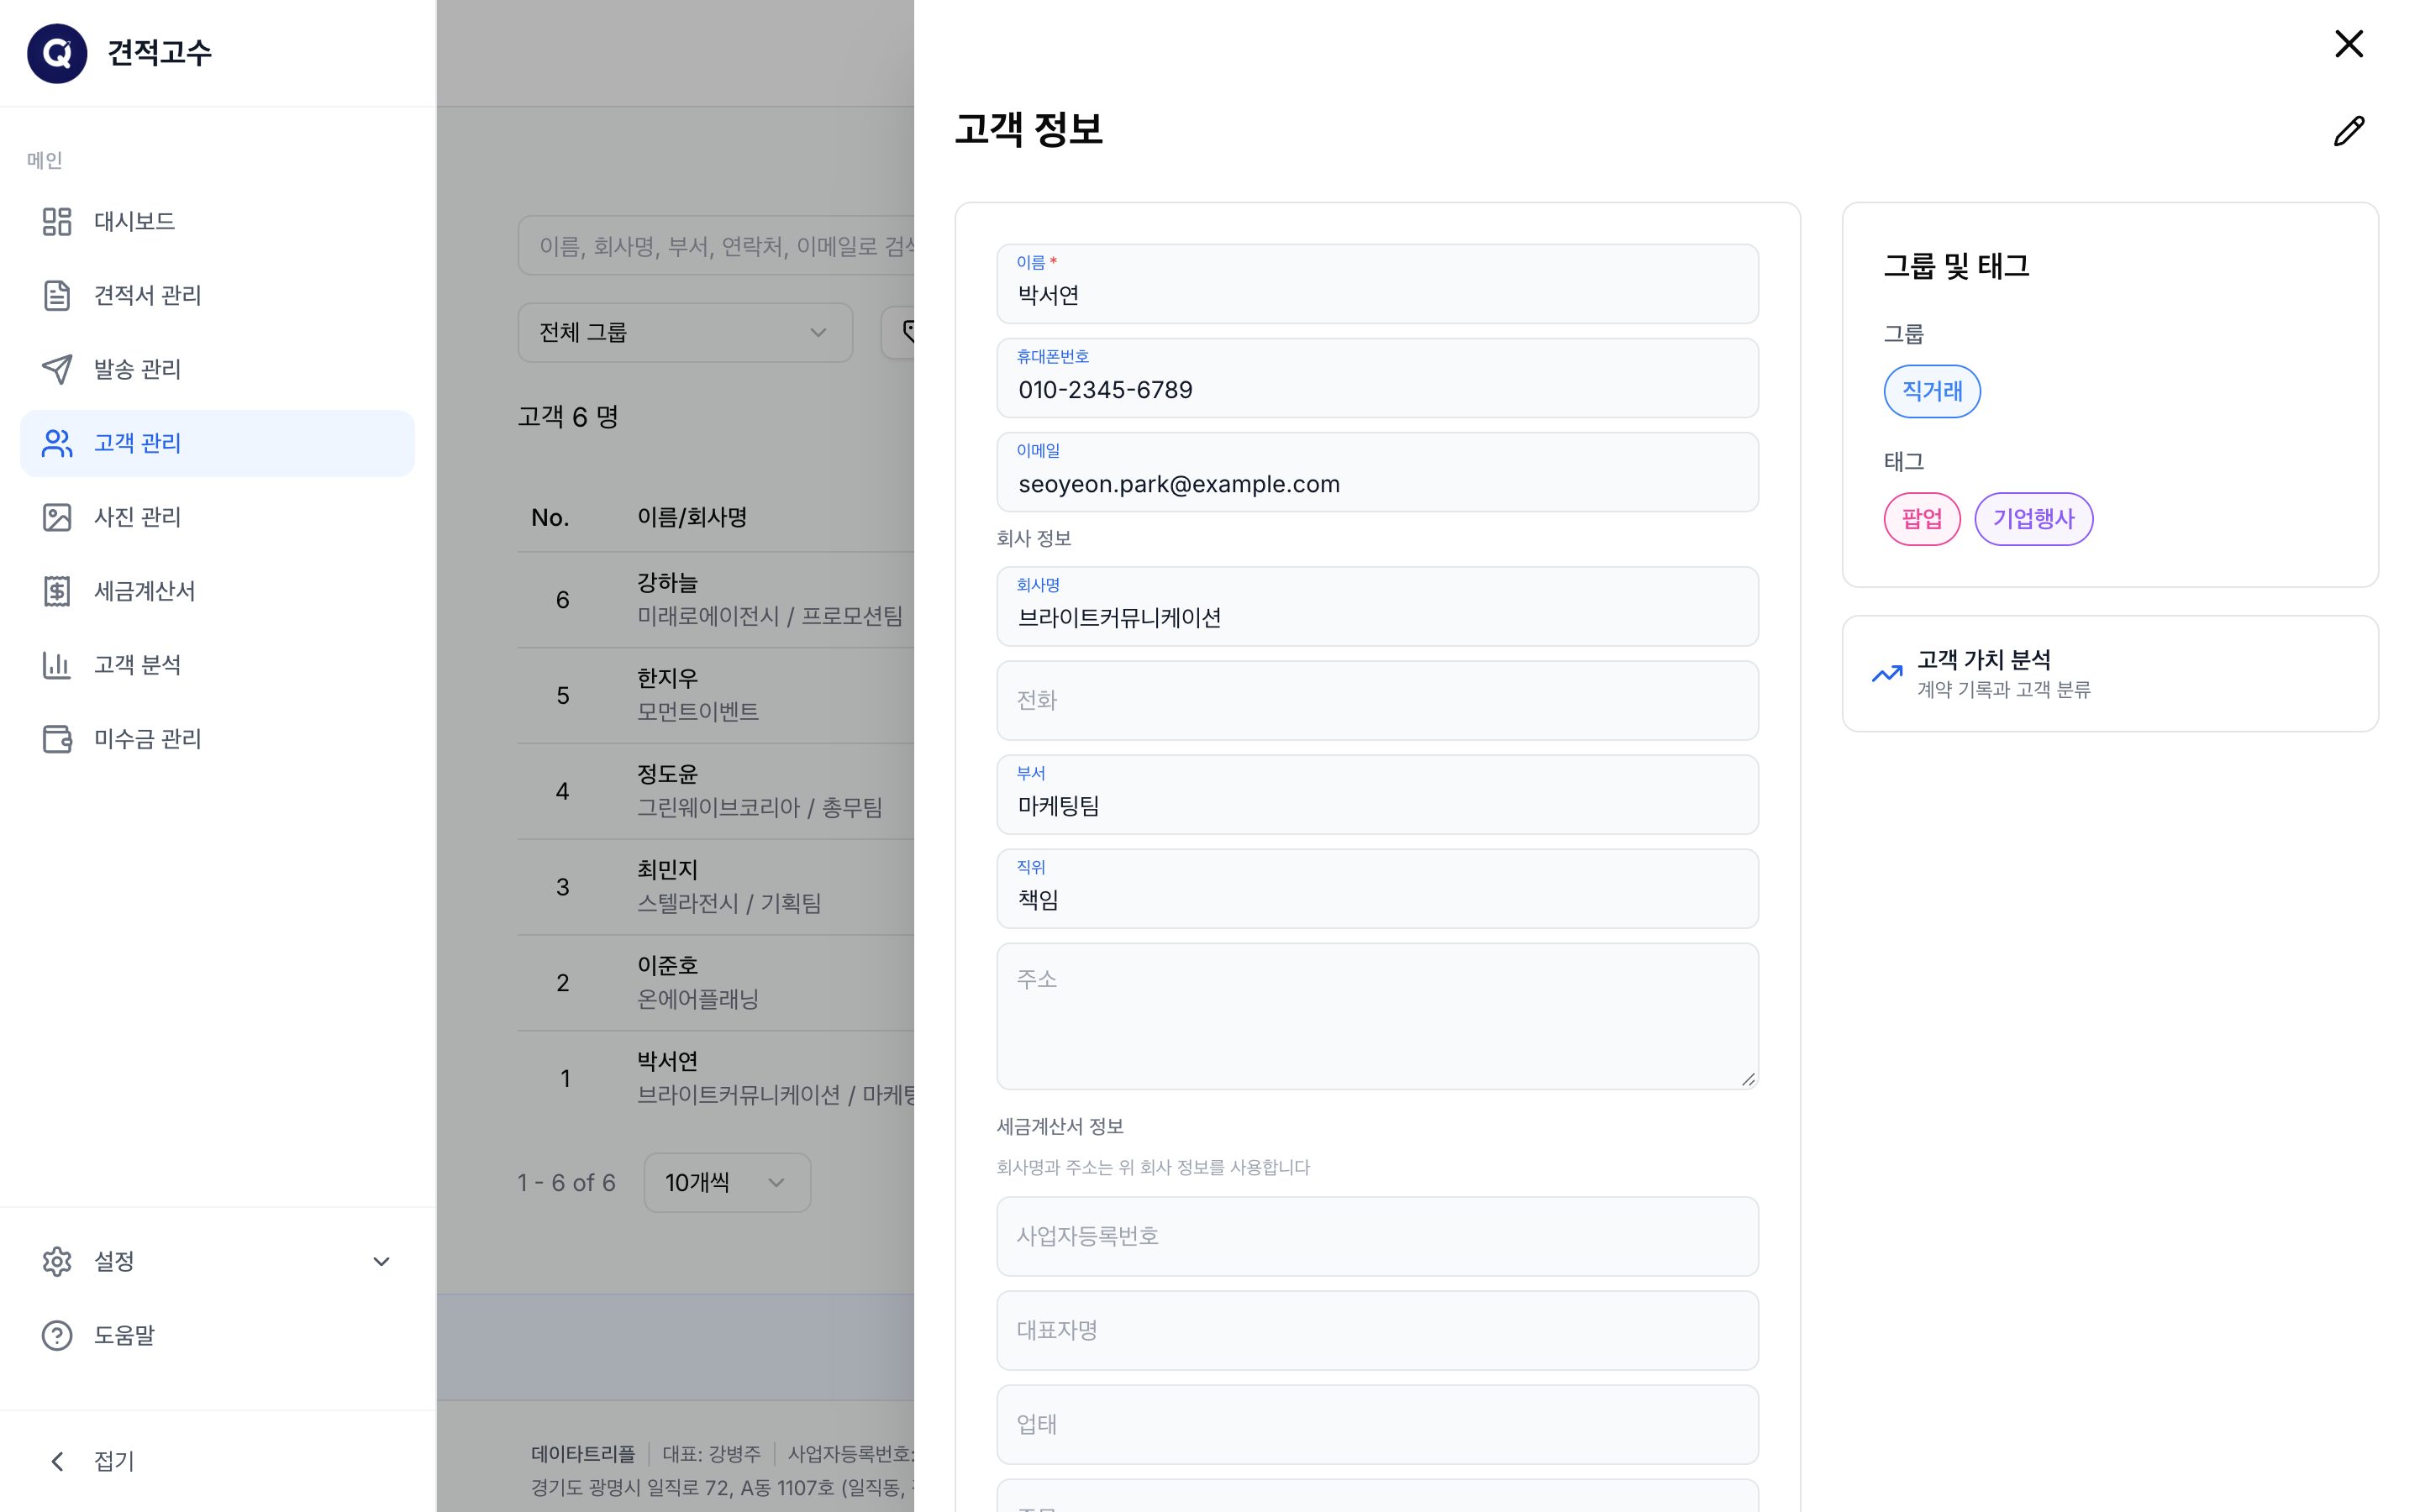This screenshot has width=2420, height=1512.
Task: Click the 이름/회사명 column header
Action: click(692, 517)
